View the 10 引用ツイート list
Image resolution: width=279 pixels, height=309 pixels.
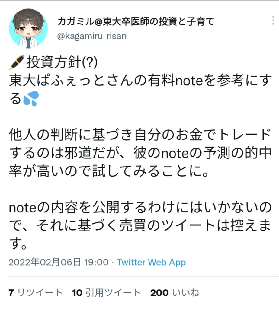point(107,293)
